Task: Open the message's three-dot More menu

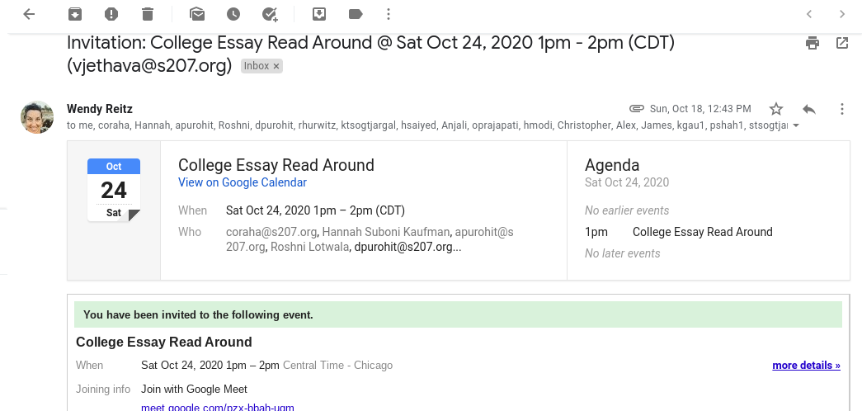Action: [x=842, y=109]
